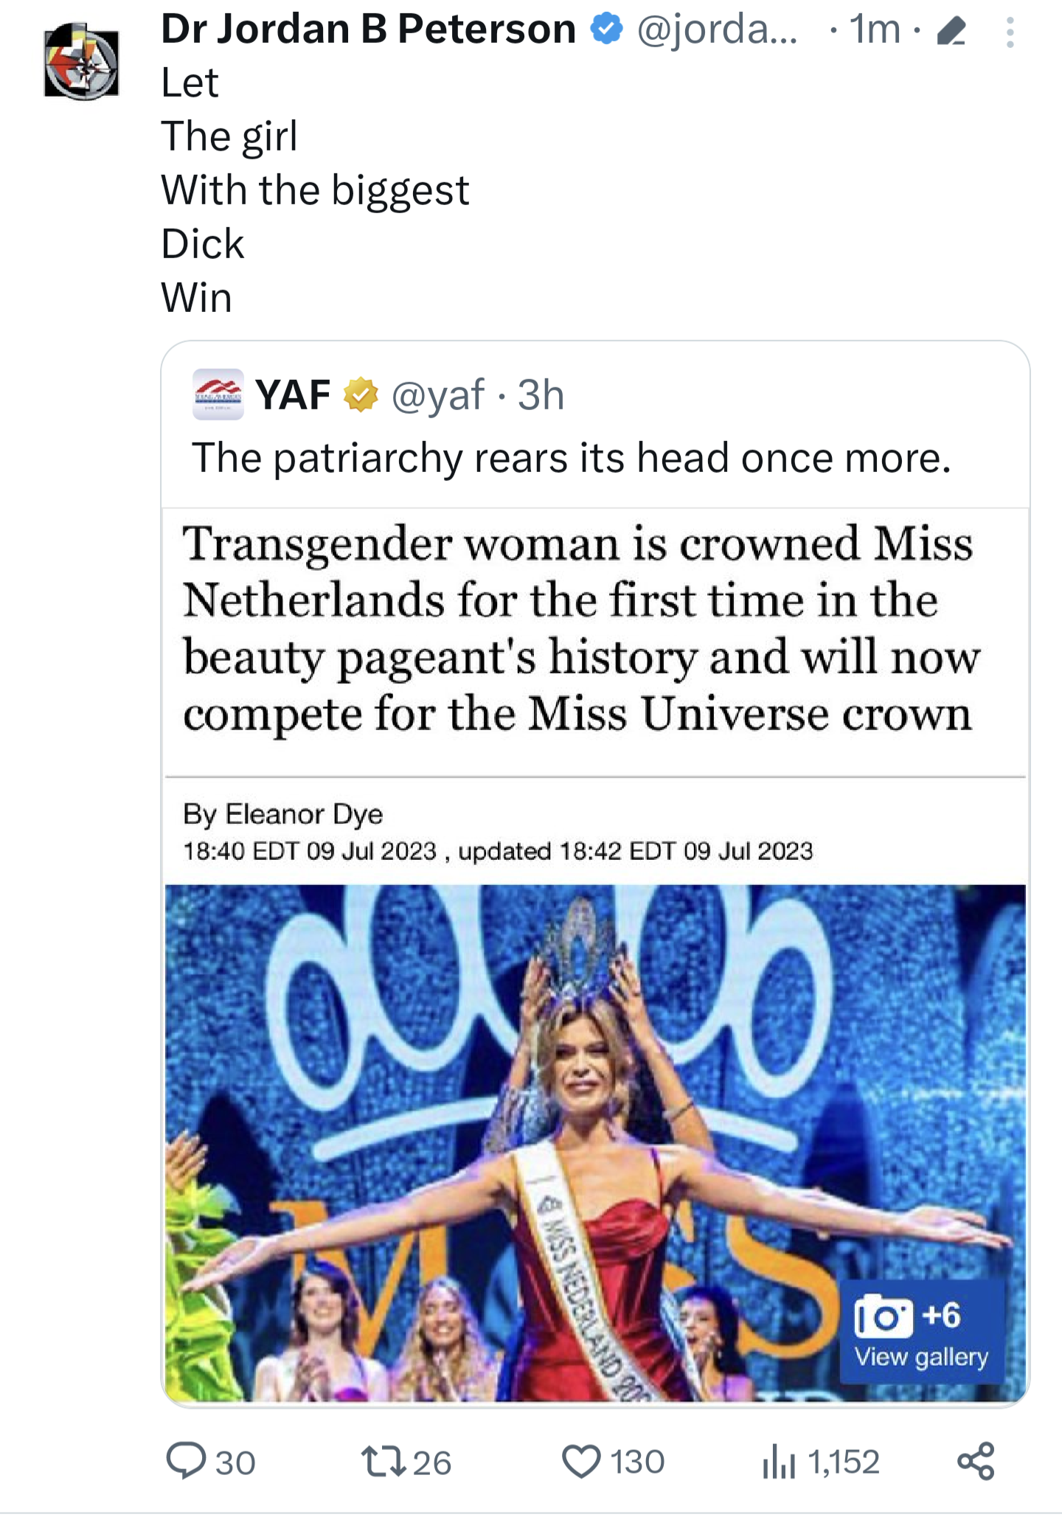Tap the retweet icon showing 26
The image size is (1062, 1520).
383,1461
